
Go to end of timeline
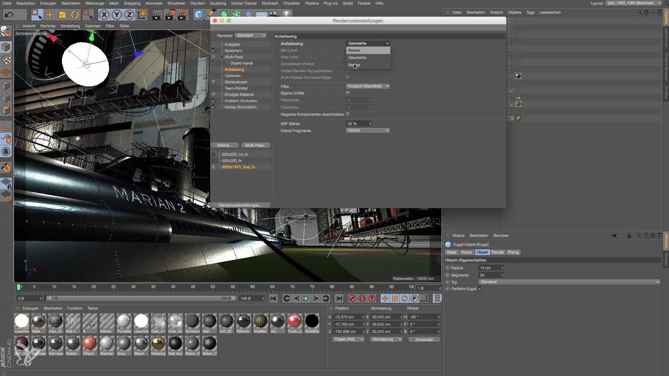[x=339, y=298]
